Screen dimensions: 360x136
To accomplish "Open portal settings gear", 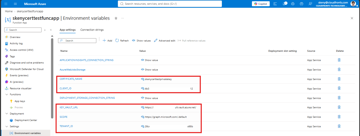I will point(293,4).
